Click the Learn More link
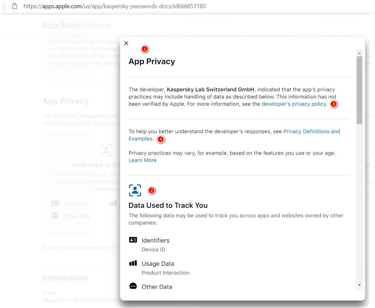Viewport: 375px width, 308px height. [x=143, y=160]
